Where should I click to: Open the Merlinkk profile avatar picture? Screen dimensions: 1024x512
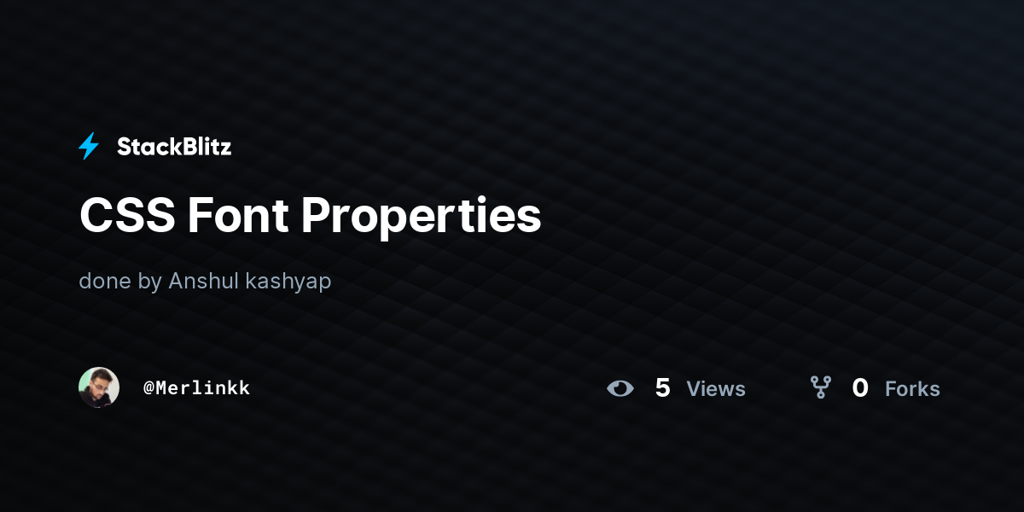click(99, 387)
